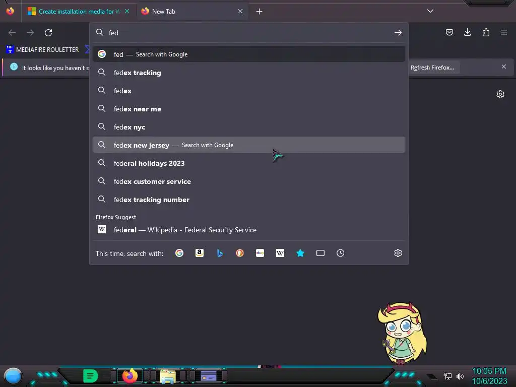Choose federal holidays 2023 suggestion
This screenshot has height=387, width=516.
click(x=249, y=163)
